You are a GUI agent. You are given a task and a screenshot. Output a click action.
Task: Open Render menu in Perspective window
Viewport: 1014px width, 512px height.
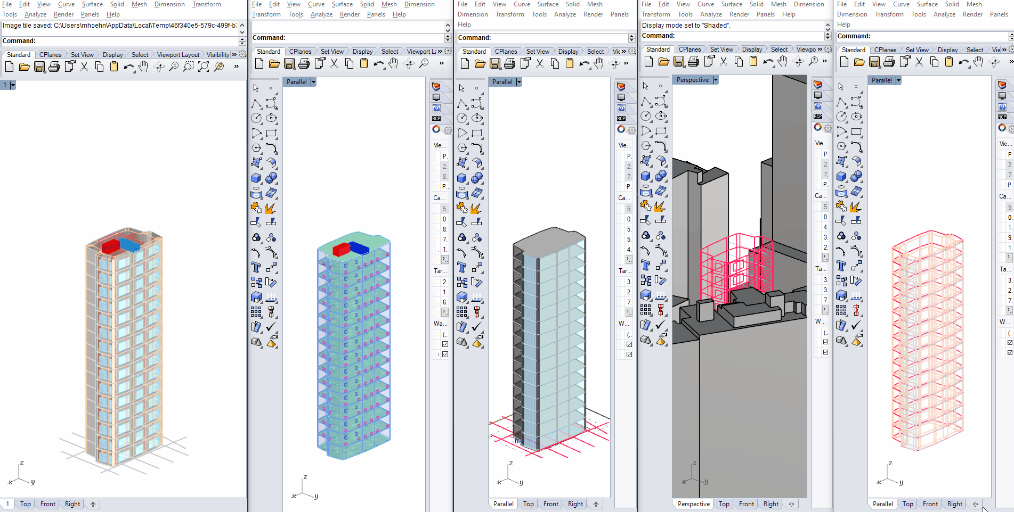[x=739, y=14]
